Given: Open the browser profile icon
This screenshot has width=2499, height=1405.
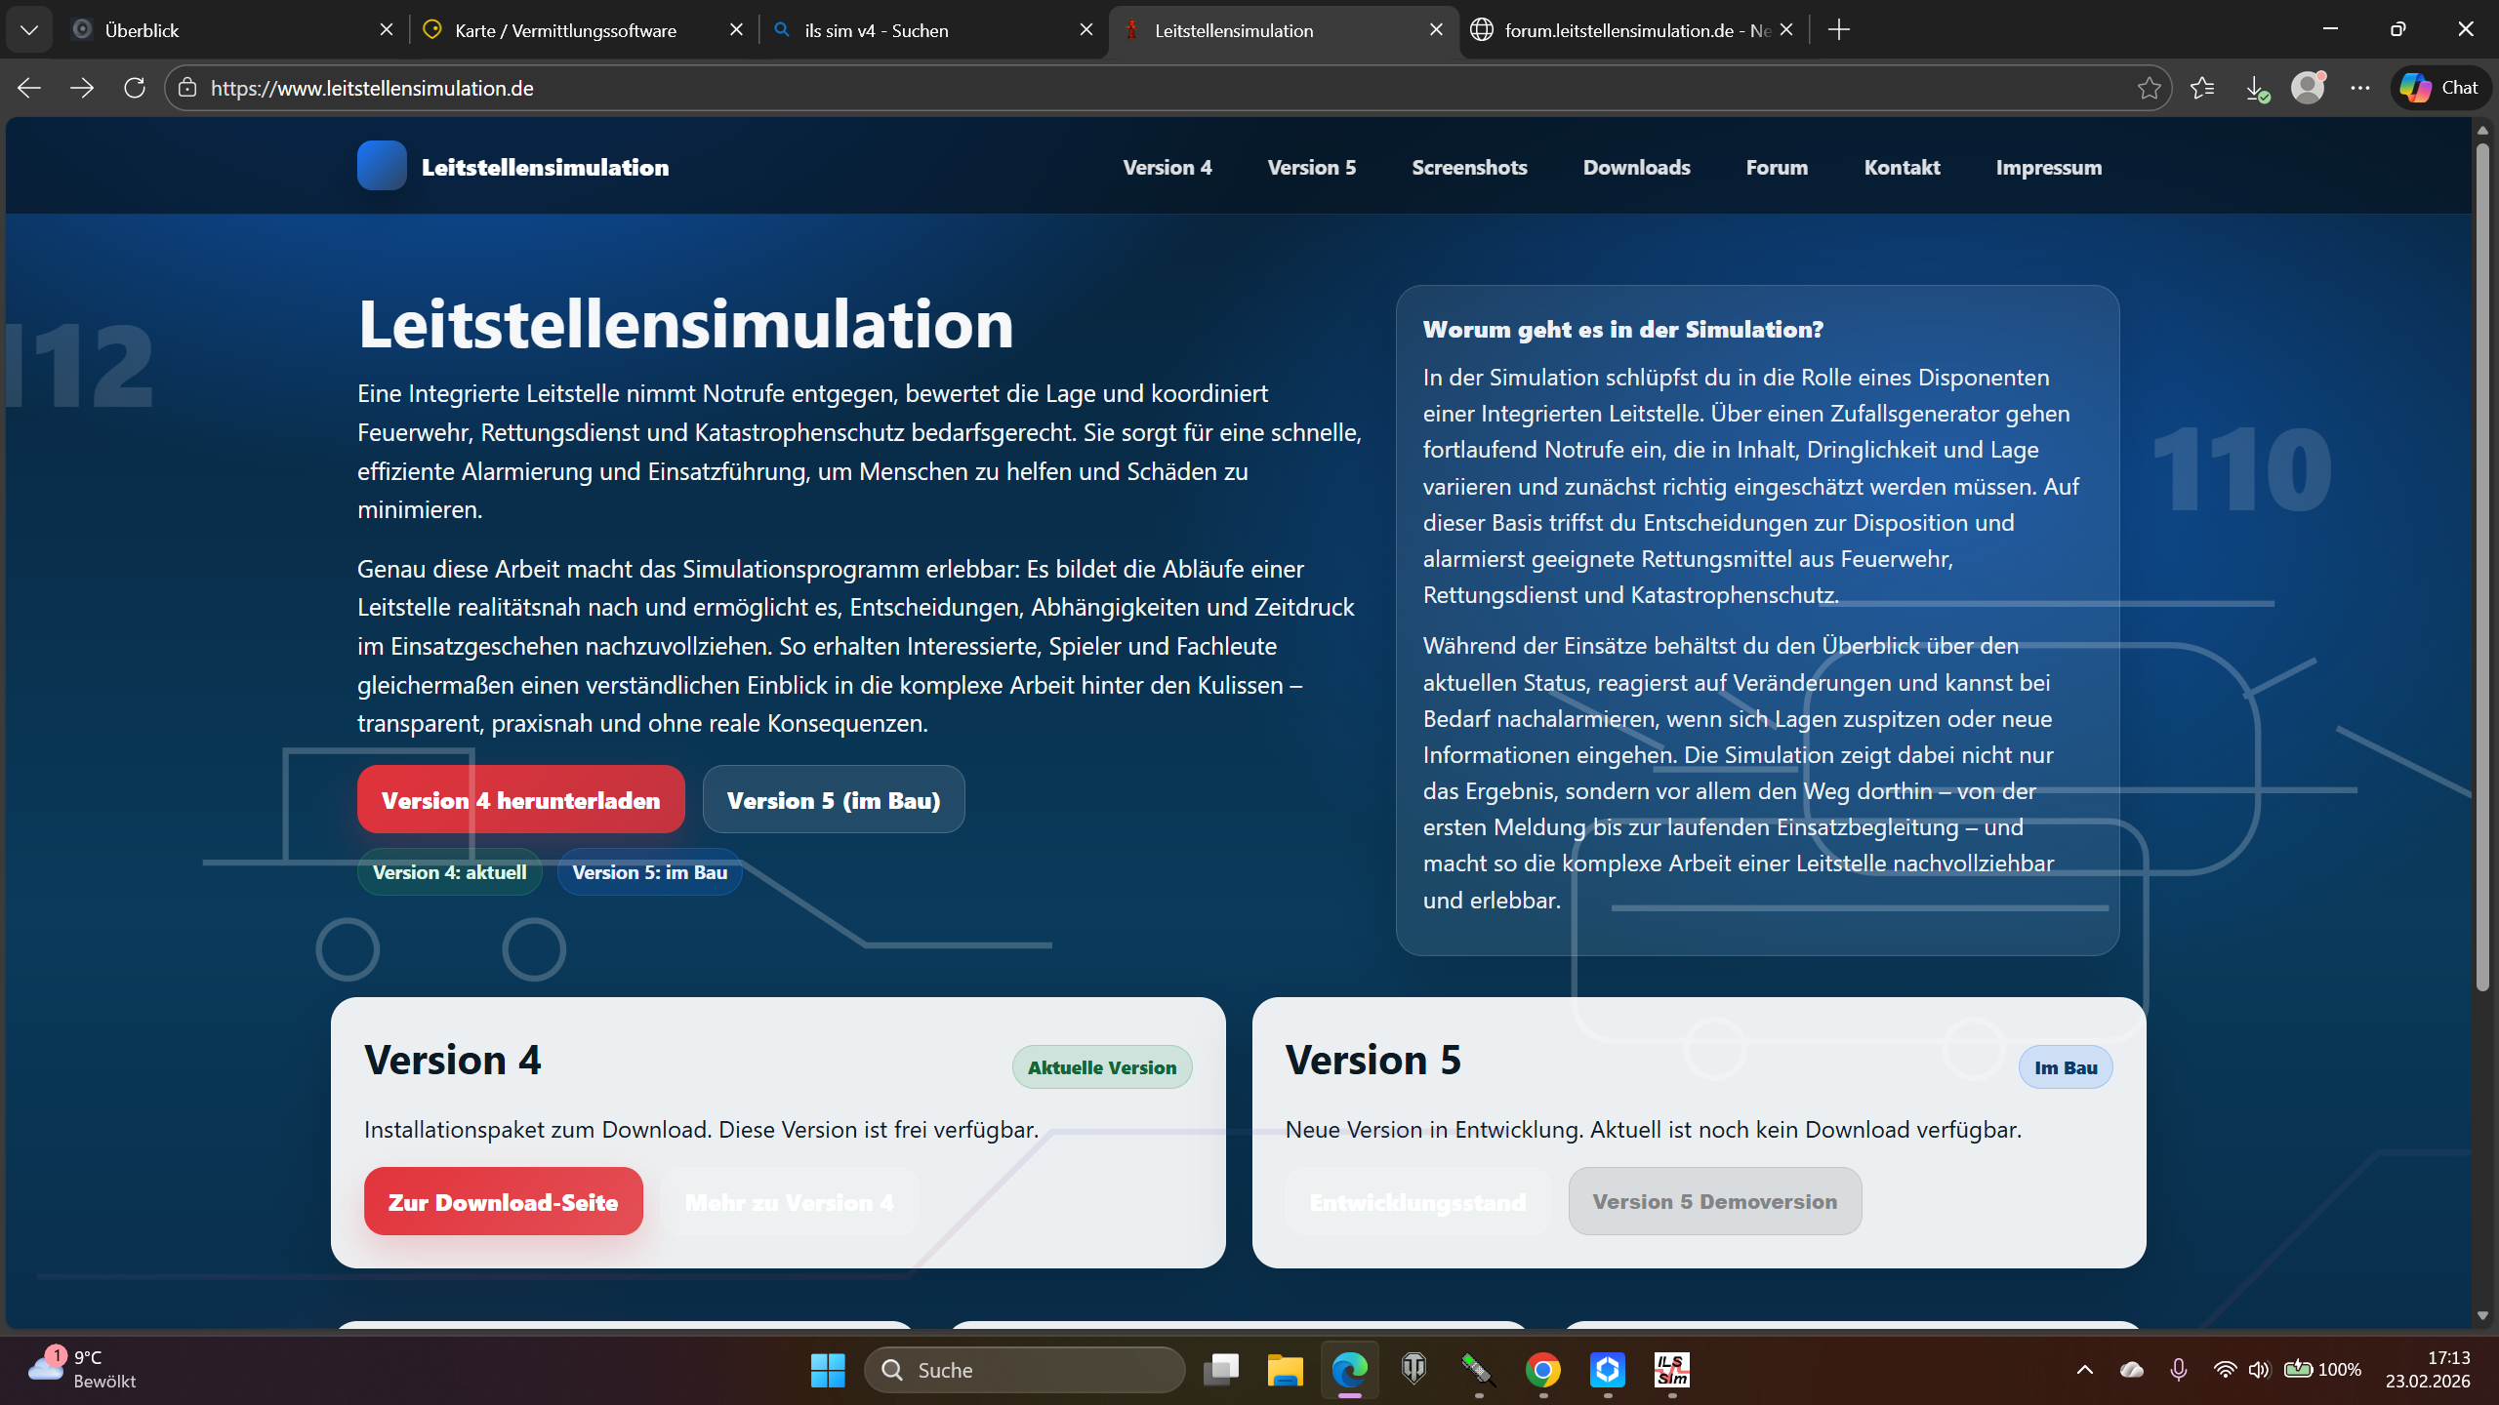Looking at the screenshot, I should point(2308,88).
